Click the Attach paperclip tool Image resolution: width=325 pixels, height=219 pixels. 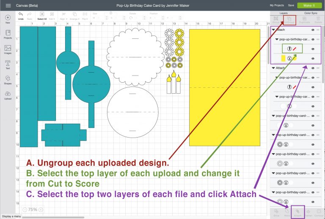[x=297, y=212]
